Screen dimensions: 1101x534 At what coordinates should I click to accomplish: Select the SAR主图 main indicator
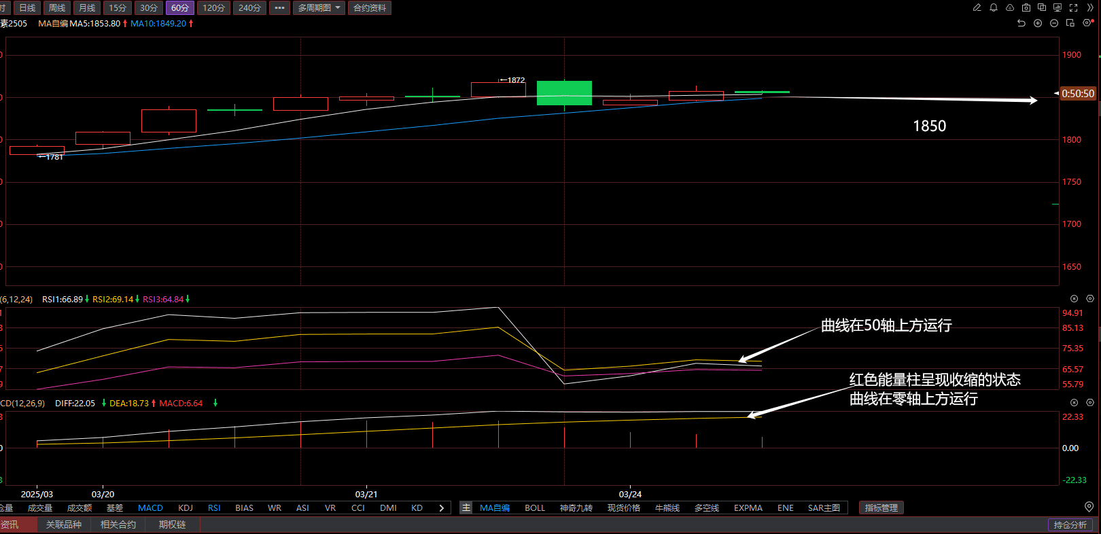pos(824,508)
